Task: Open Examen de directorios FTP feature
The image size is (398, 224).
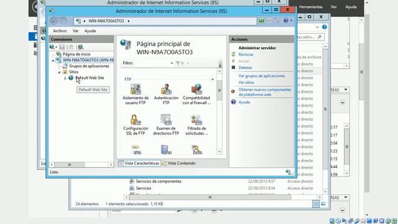Action: click(166, 125)
